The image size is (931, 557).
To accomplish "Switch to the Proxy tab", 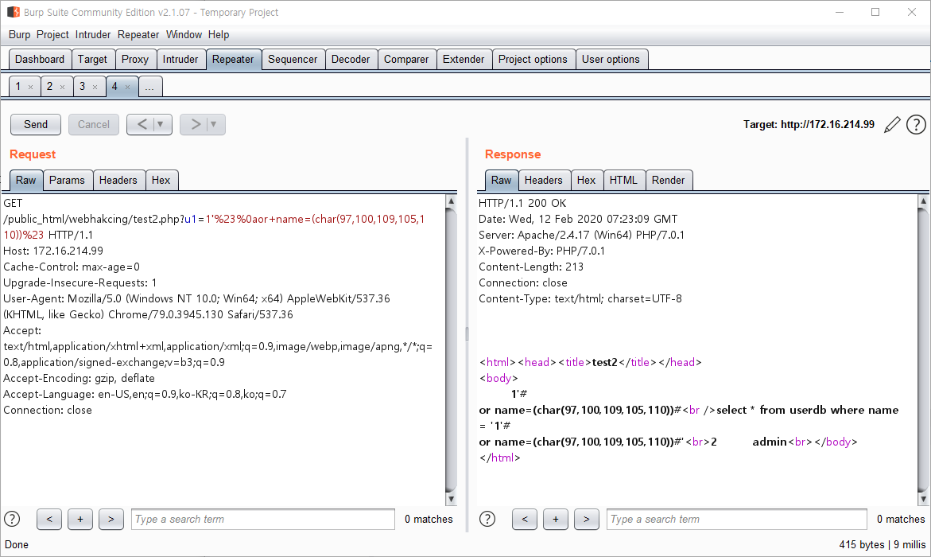I will click(135, 60).
